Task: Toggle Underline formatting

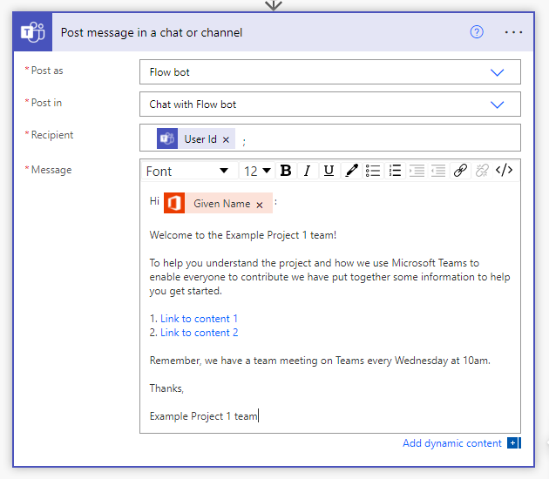Action: [329, 171]
